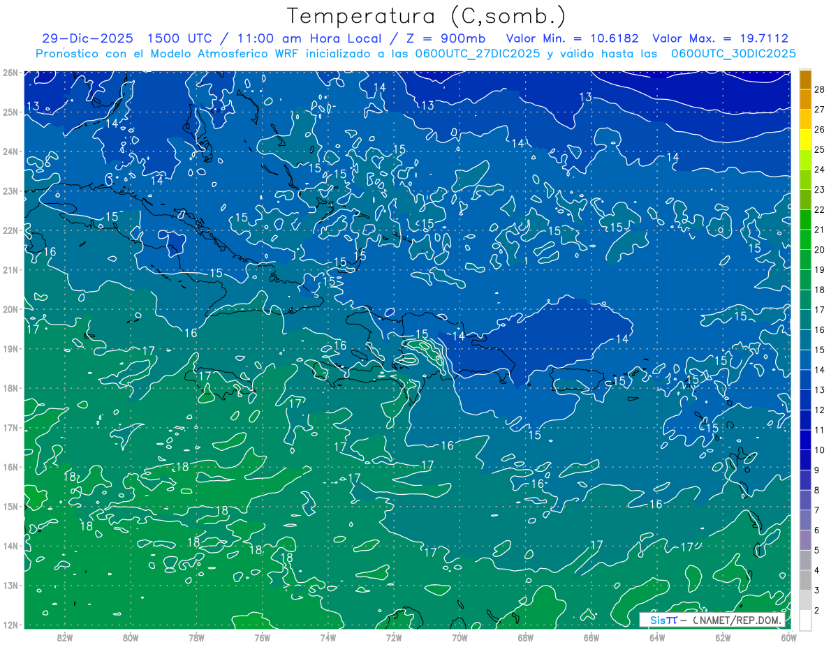The image size is (838, 647).
Task: Click the "78W" longitude axis label
Action: point(196,637)
